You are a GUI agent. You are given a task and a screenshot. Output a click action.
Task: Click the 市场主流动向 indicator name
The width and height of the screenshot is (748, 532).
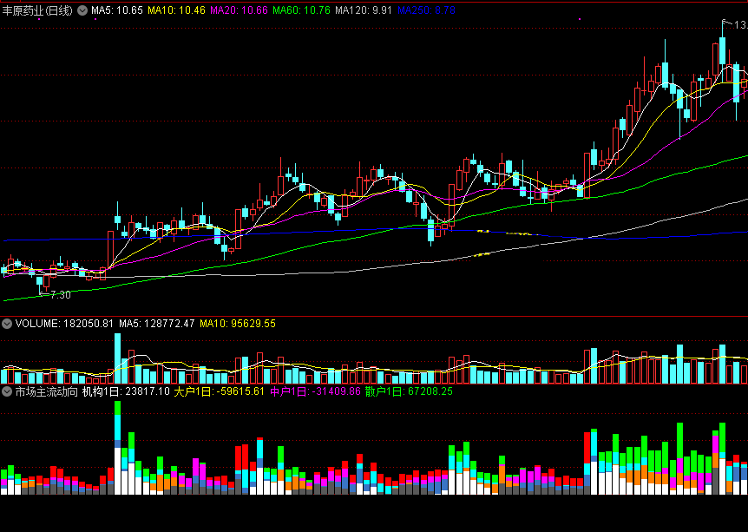point(46,391)
